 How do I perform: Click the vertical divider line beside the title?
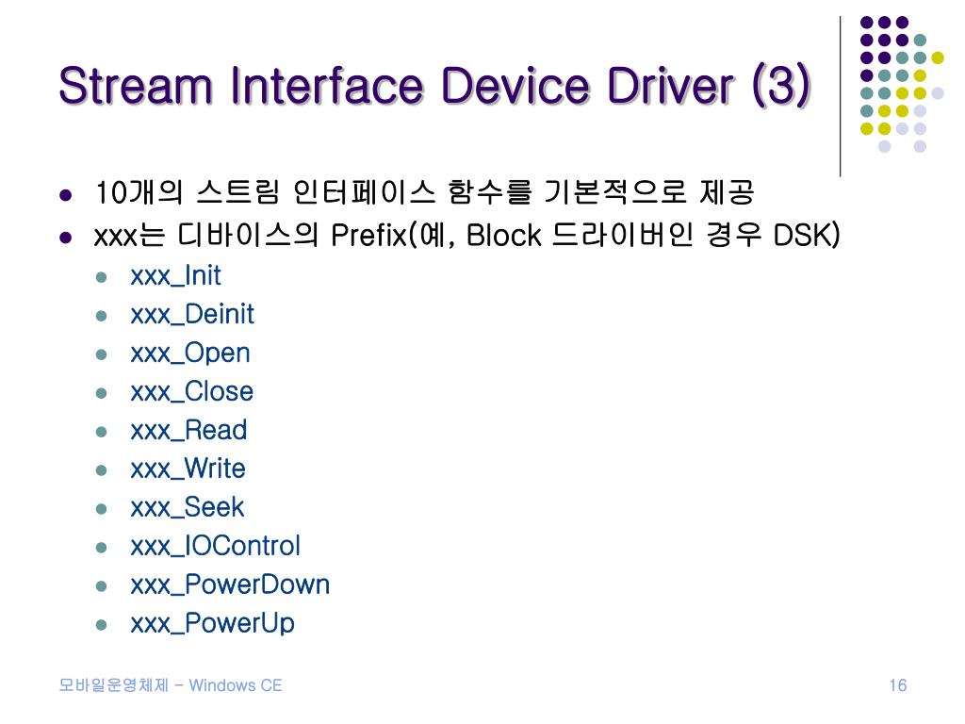click(840, 97)
